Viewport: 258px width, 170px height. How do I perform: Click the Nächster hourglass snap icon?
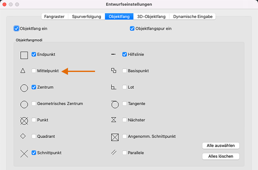[x=113, y=120]
